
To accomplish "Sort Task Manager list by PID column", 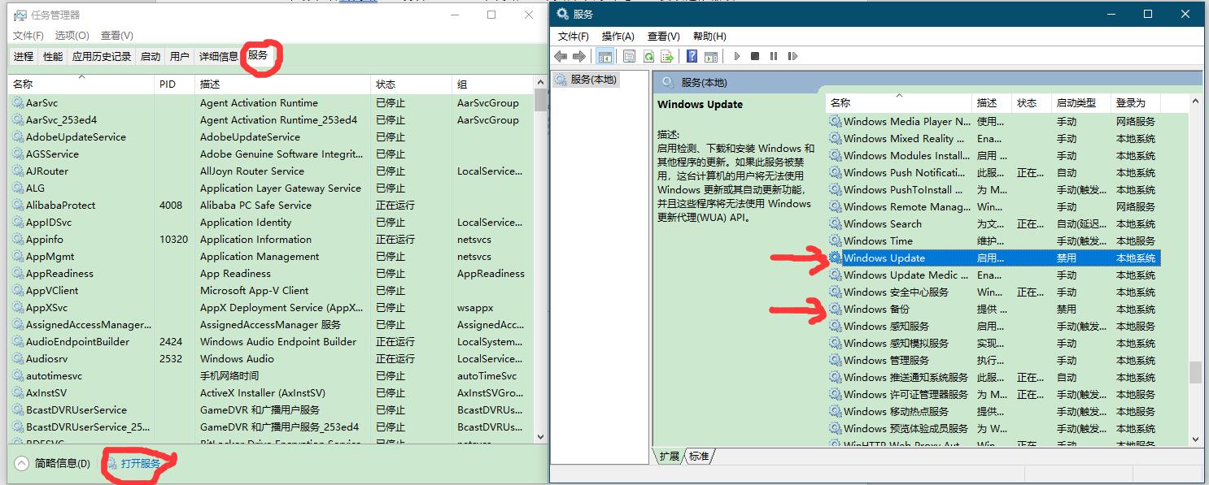I will click(175, 84).
